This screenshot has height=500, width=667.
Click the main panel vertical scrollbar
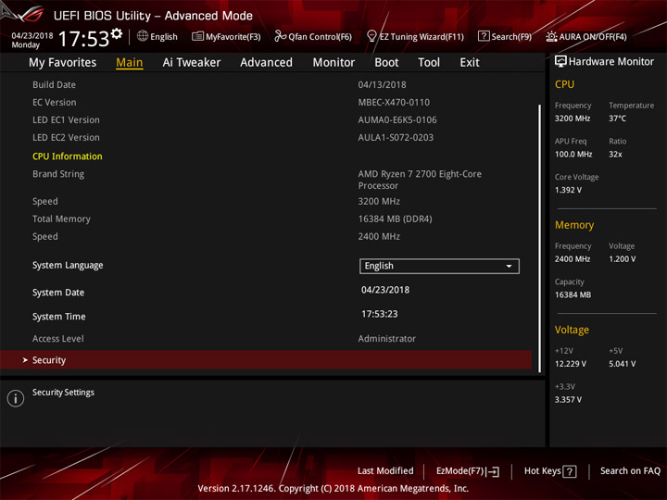tap(540, 238)
